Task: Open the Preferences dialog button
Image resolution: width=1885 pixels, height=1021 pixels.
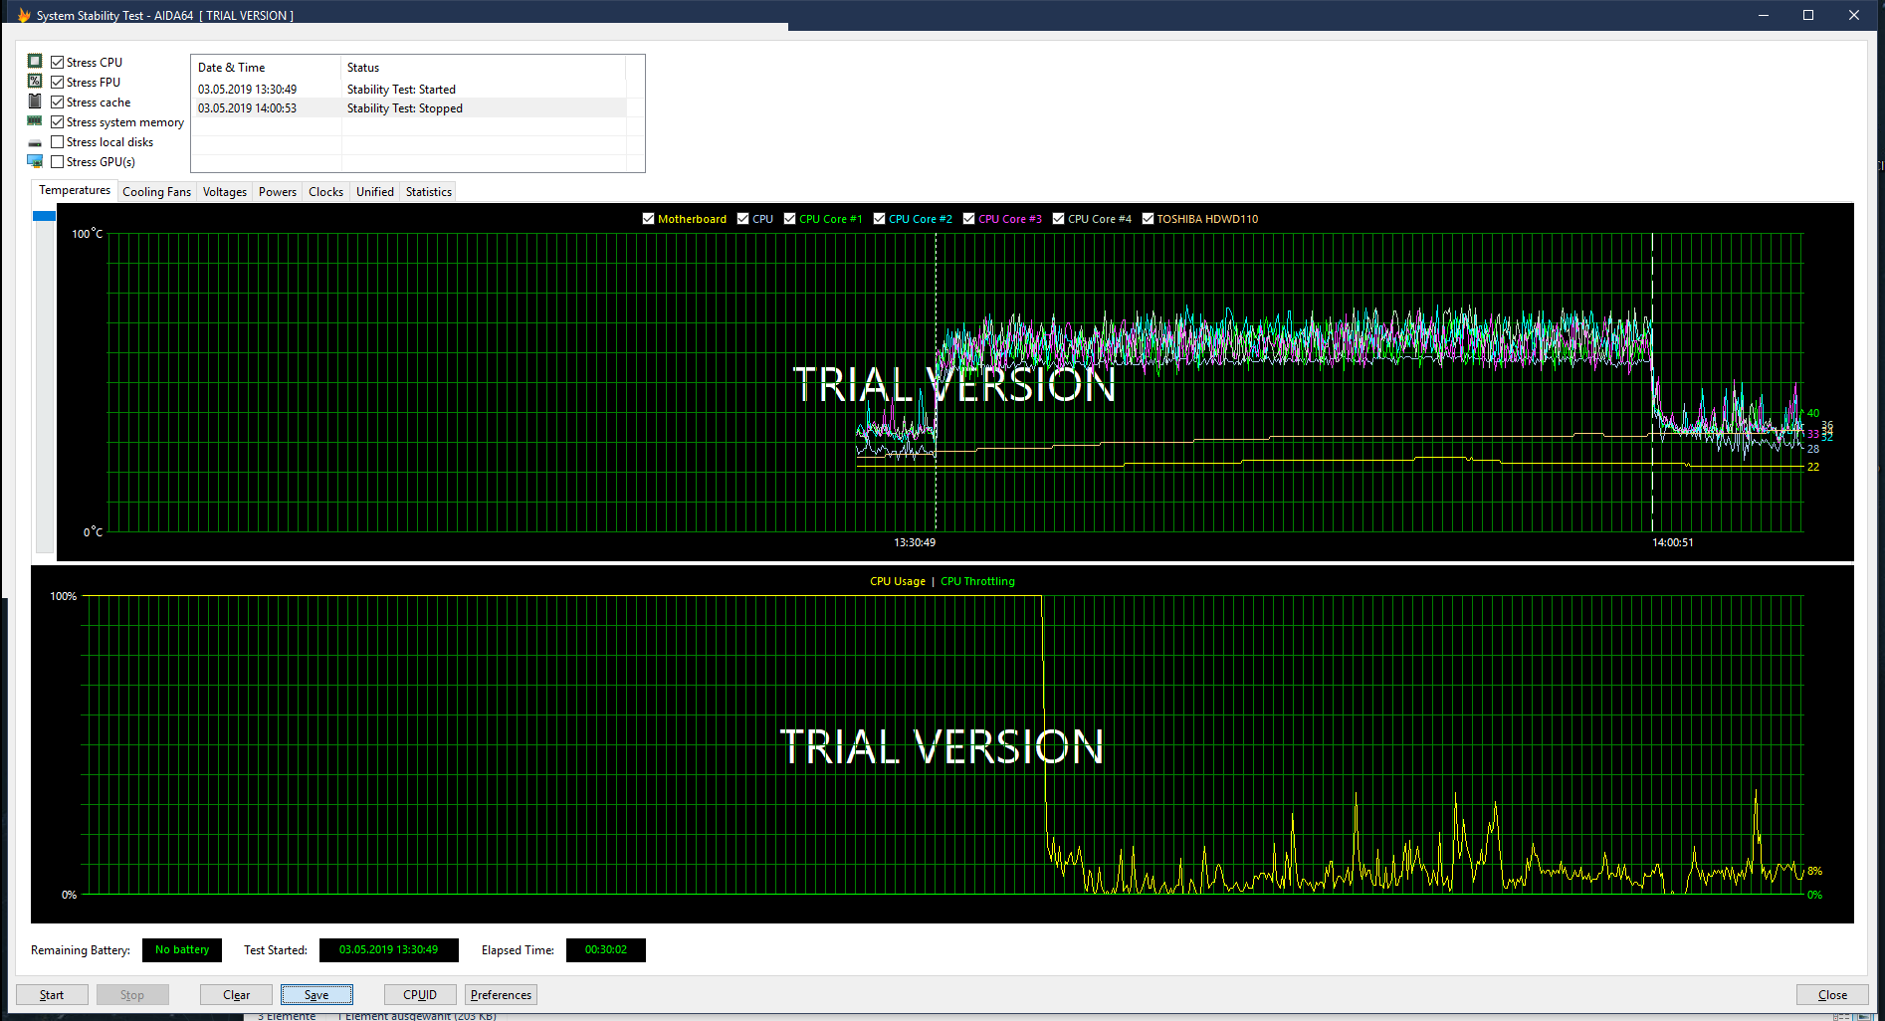Action: pyautogui.click(x=501, y=995)
